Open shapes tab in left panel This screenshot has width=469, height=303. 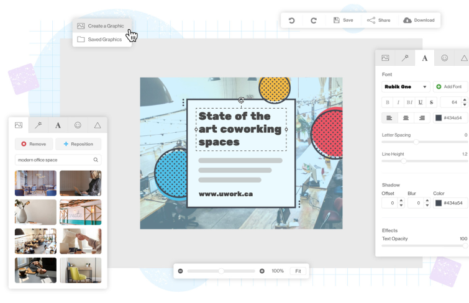click(98, 125)
